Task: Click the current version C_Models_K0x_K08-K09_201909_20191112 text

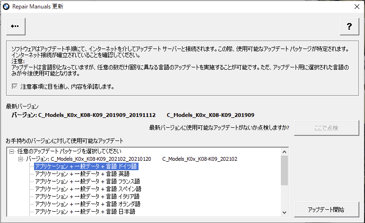Action: (x=97, y=115)
